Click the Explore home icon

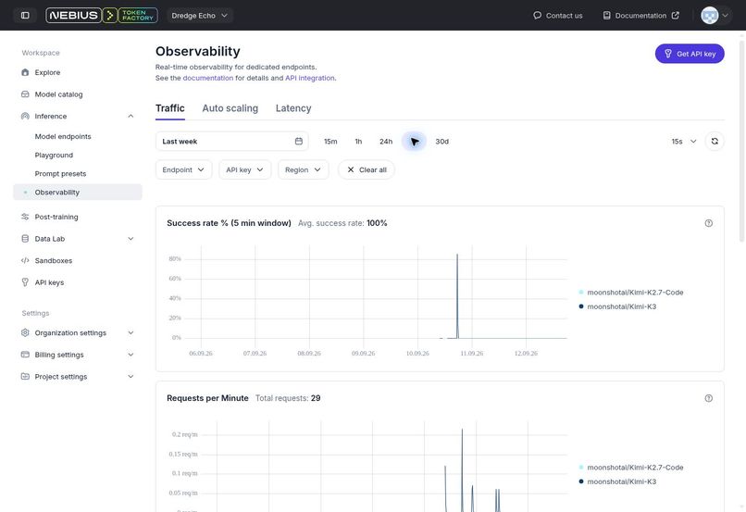point(25,72)
